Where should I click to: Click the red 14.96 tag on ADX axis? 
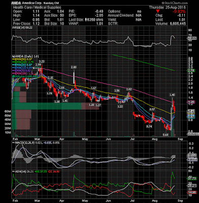pyautogui.click(x=192, y=193)
